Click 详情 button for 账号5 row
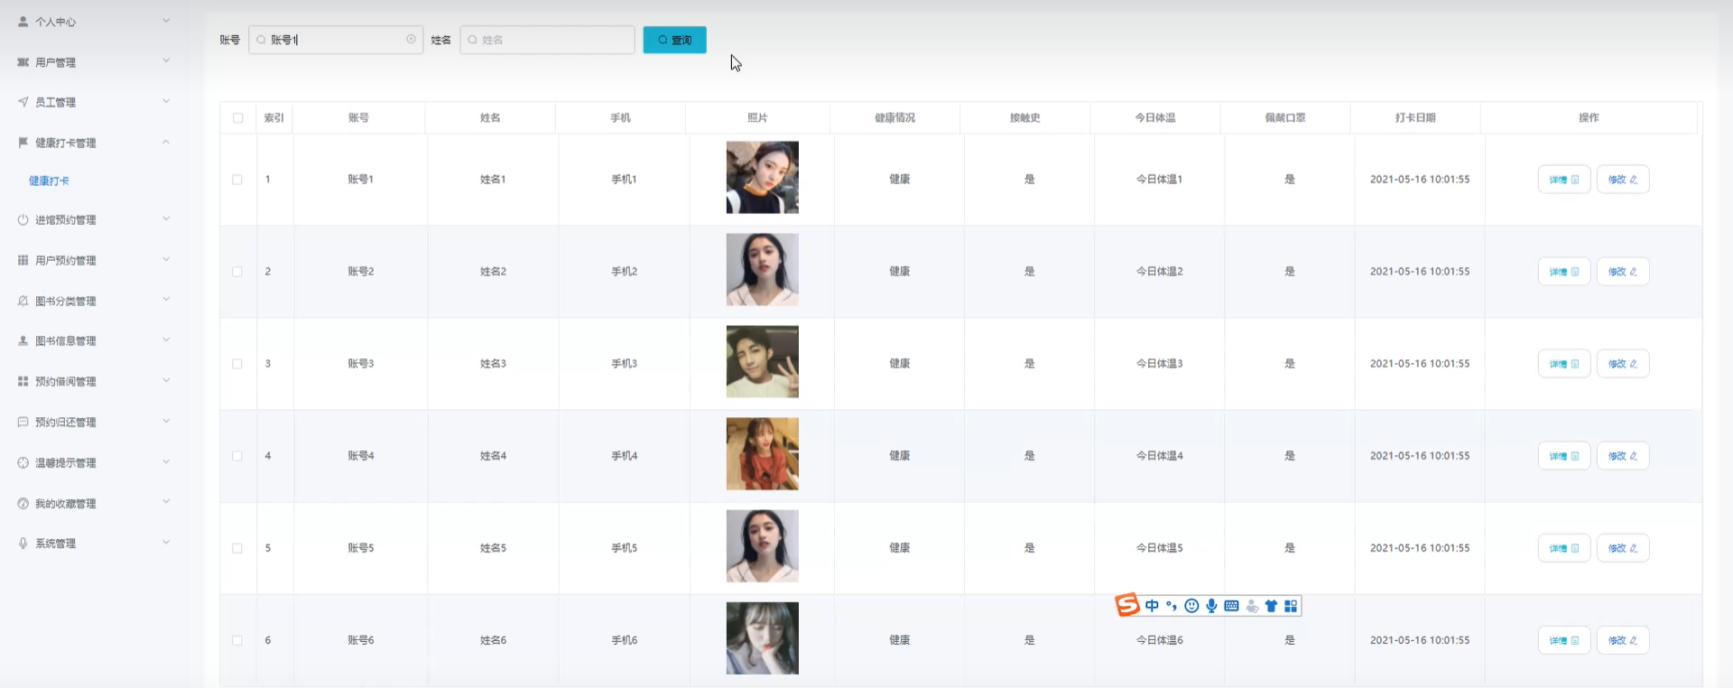The width and height of the screenshot is (1733, 688). (1564, 548)
